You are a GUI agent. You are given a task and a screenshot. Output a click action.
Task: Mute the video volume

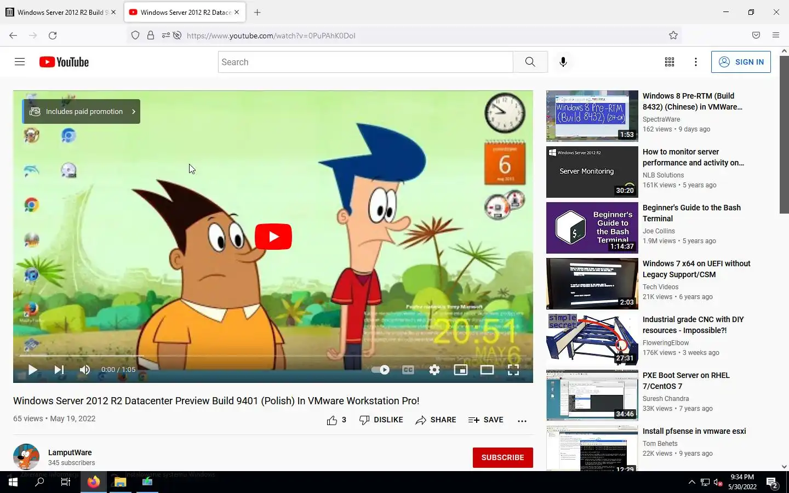(85, 370)
